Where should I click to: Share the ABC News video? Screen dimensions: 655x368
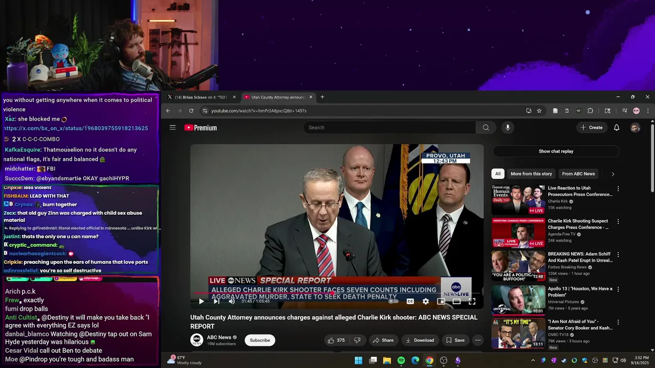383,340
